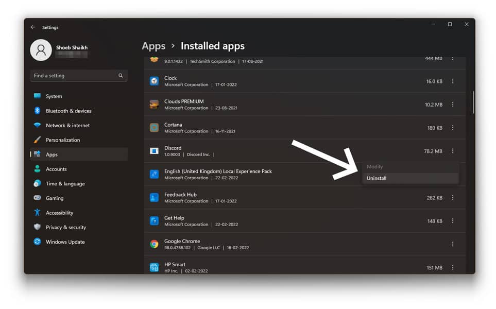
Task: Go to Windows Update page
Action: tap(79, 242)
